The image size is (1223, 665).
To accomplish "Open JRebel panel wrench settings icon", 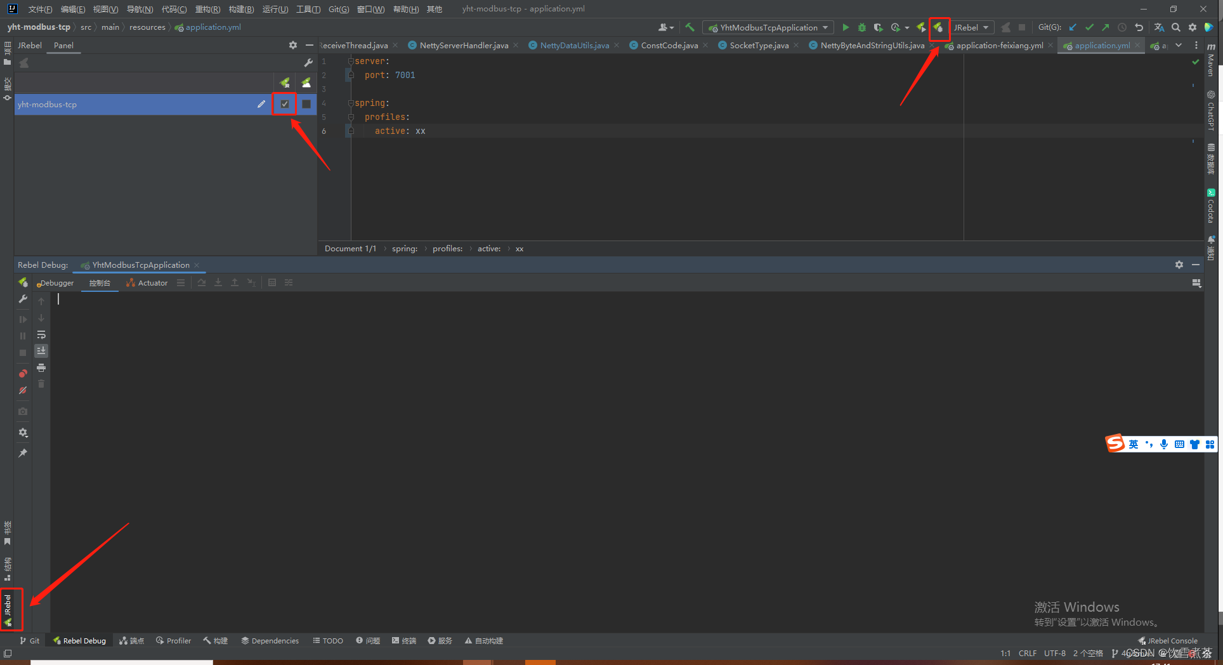I will 308,63.
